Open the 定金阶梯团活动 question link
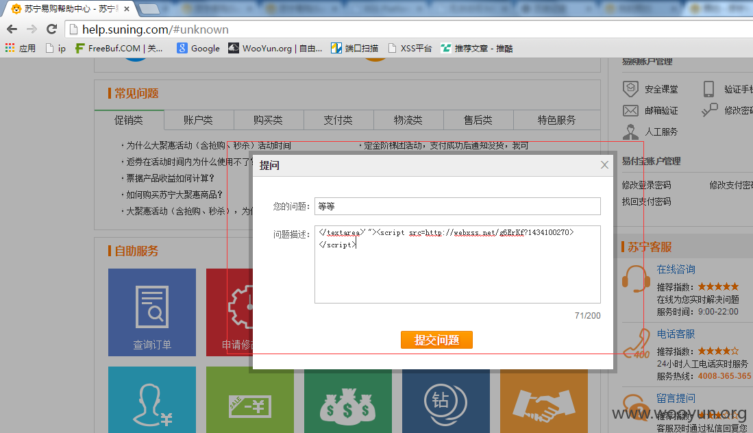The width and height of the screenshot is (753, 433). (445, 145)
